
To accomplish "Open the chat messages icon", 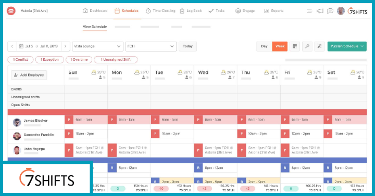I will point(330,11).
